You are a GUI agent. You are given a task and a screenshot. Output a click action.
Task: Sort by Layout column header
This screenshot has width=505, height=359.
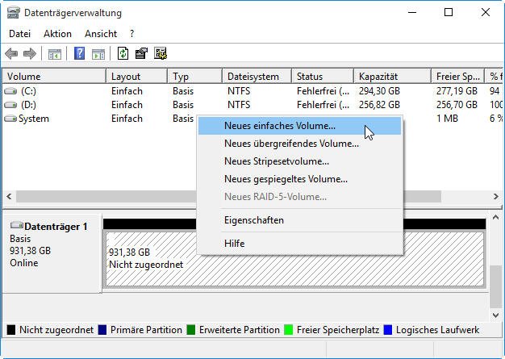click(137, 77)
